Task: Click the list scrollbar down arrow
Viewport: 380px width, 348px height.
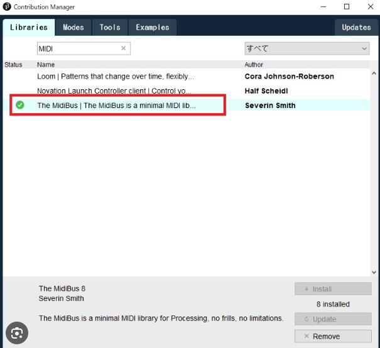Action: tap(374, 272)
